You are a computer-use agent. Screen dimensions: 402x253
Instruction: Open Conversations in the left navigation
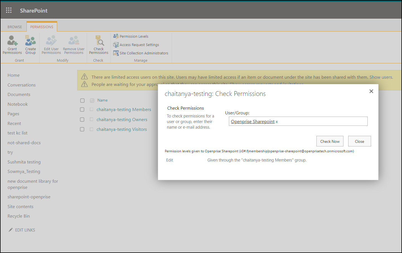point(21,85)
